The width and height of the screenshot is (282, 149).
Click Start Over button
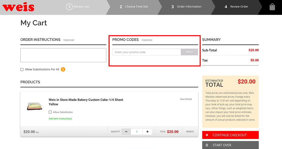point(230,145)
